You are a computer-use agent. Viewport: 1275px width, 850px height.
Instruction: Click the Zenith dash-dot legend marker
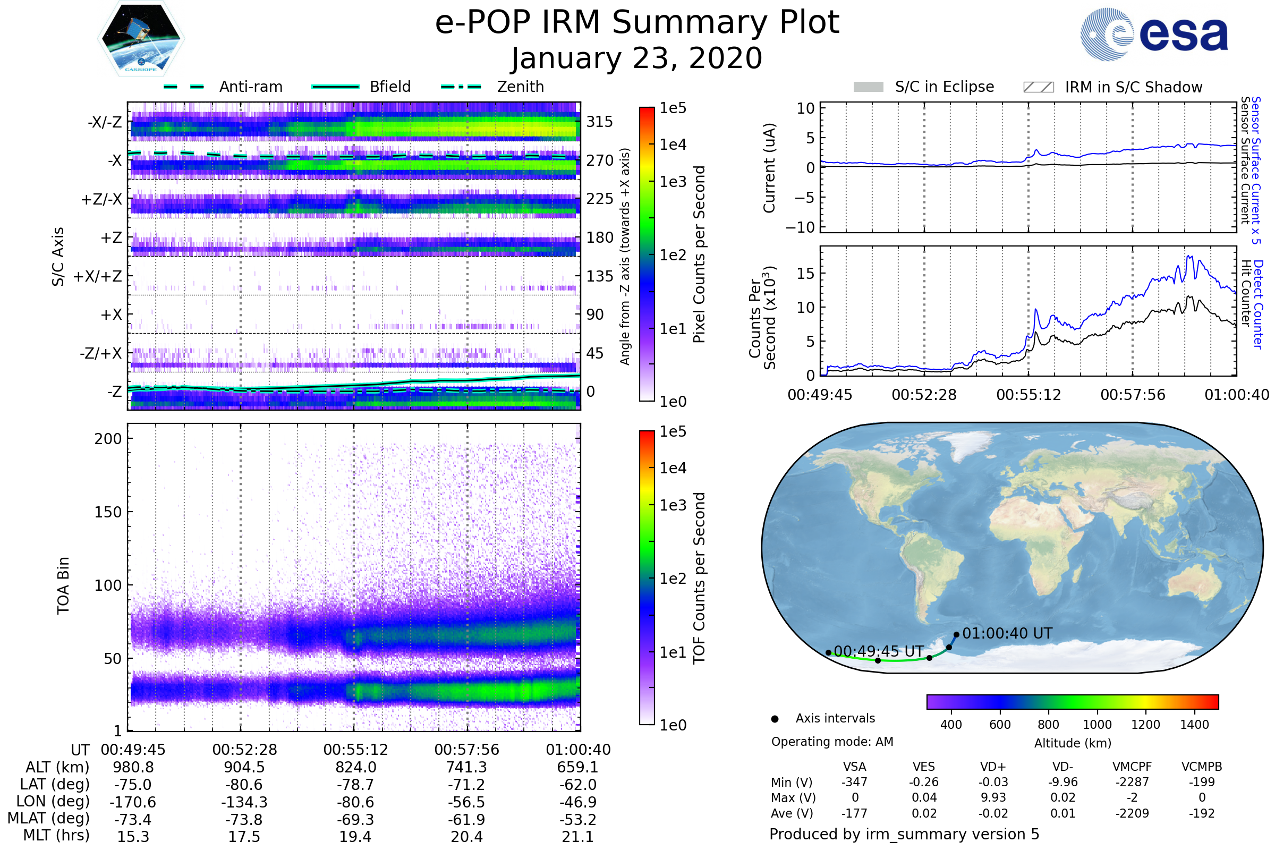point(461,87)
